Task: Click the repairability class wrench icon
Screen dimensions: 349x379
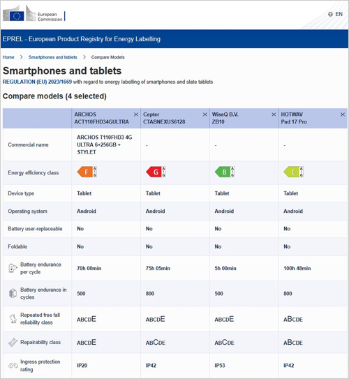Action: [x=13, y=342]
